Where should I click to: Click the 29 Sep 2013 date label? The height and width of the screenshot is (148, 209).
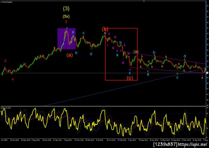point(143,140)
